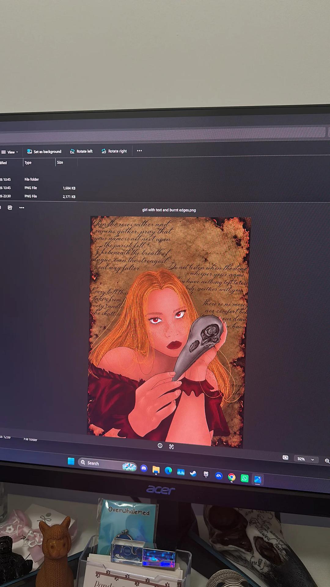Click the taskbar Search box
The height and width of the screenshot is (587, 330).
click(107, 464)
